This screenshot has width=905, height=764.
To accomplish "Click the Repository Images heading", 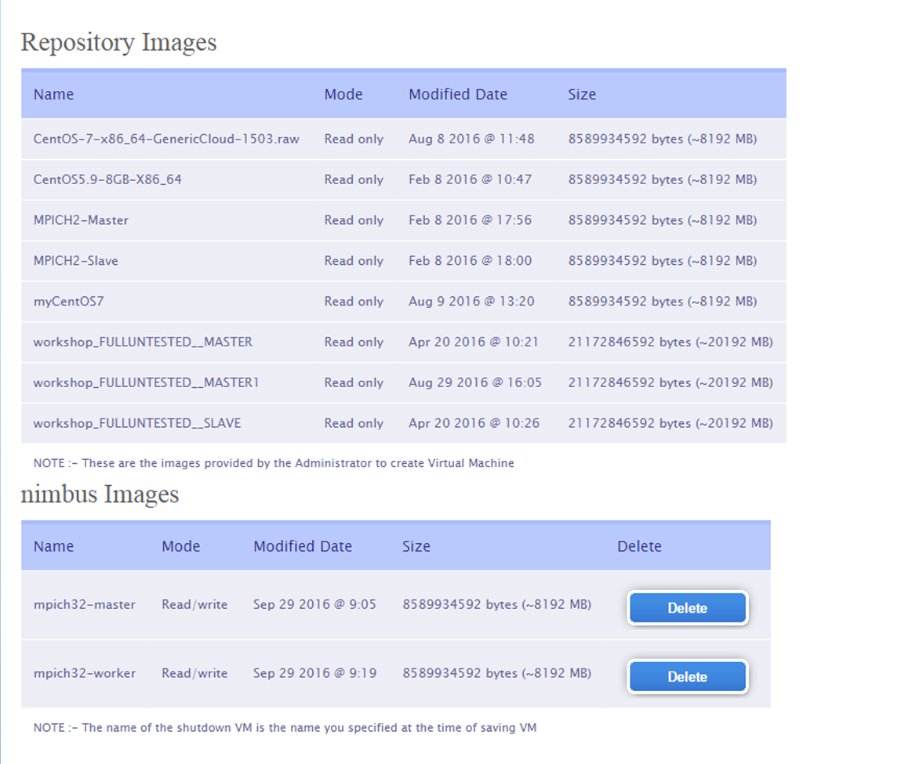I will (118, 42).
